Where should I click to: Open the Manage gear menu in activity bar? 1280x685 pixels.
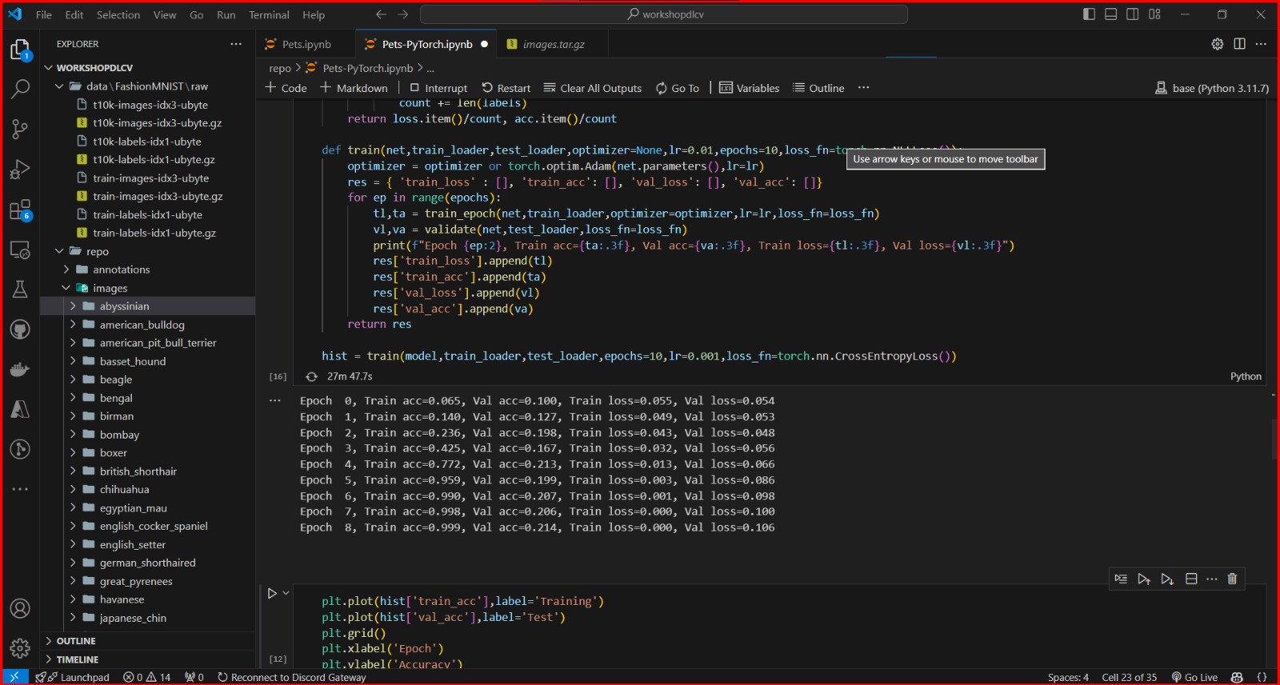[x=20, y=648]
